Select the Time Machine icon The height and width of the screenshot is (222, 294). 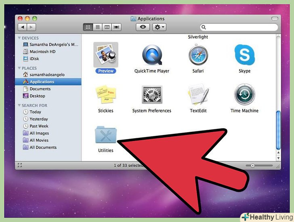[x=244, y=94]
